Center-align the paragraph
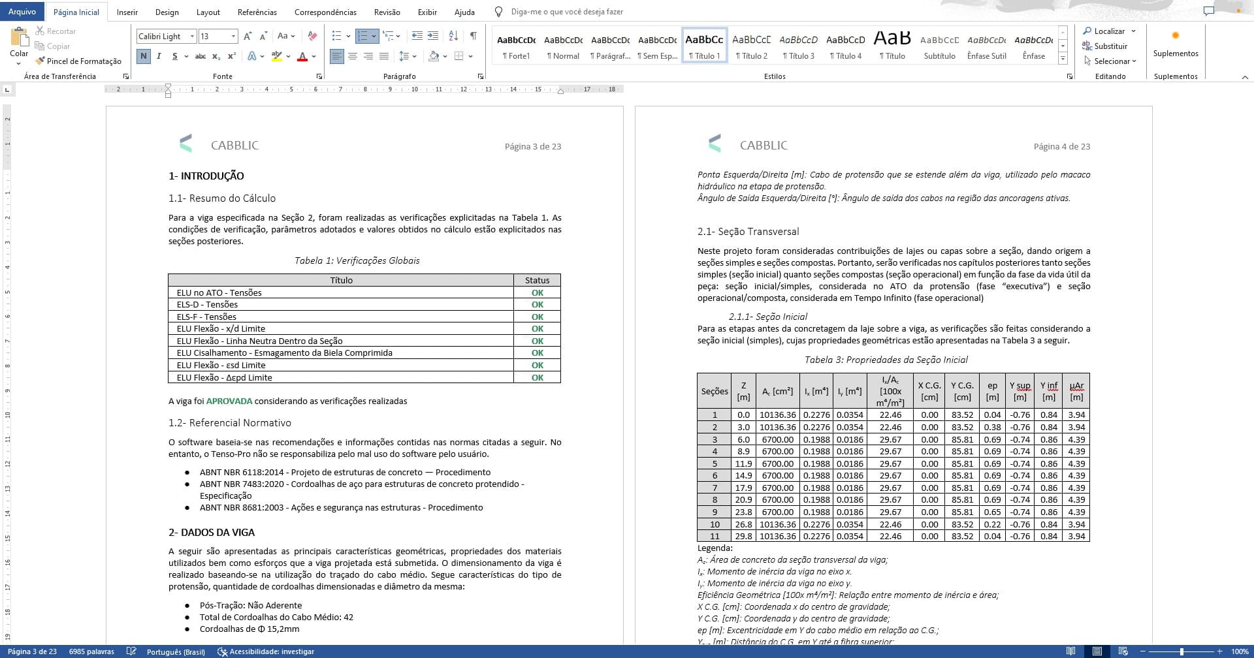The height and width of the screenshot is (658, 1254). click(353, 57)
